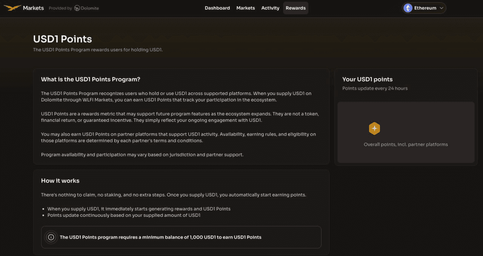This screenshot has height=256, width=483.
Task: Click the Ethereum network icon
Action: pos(408,8)
